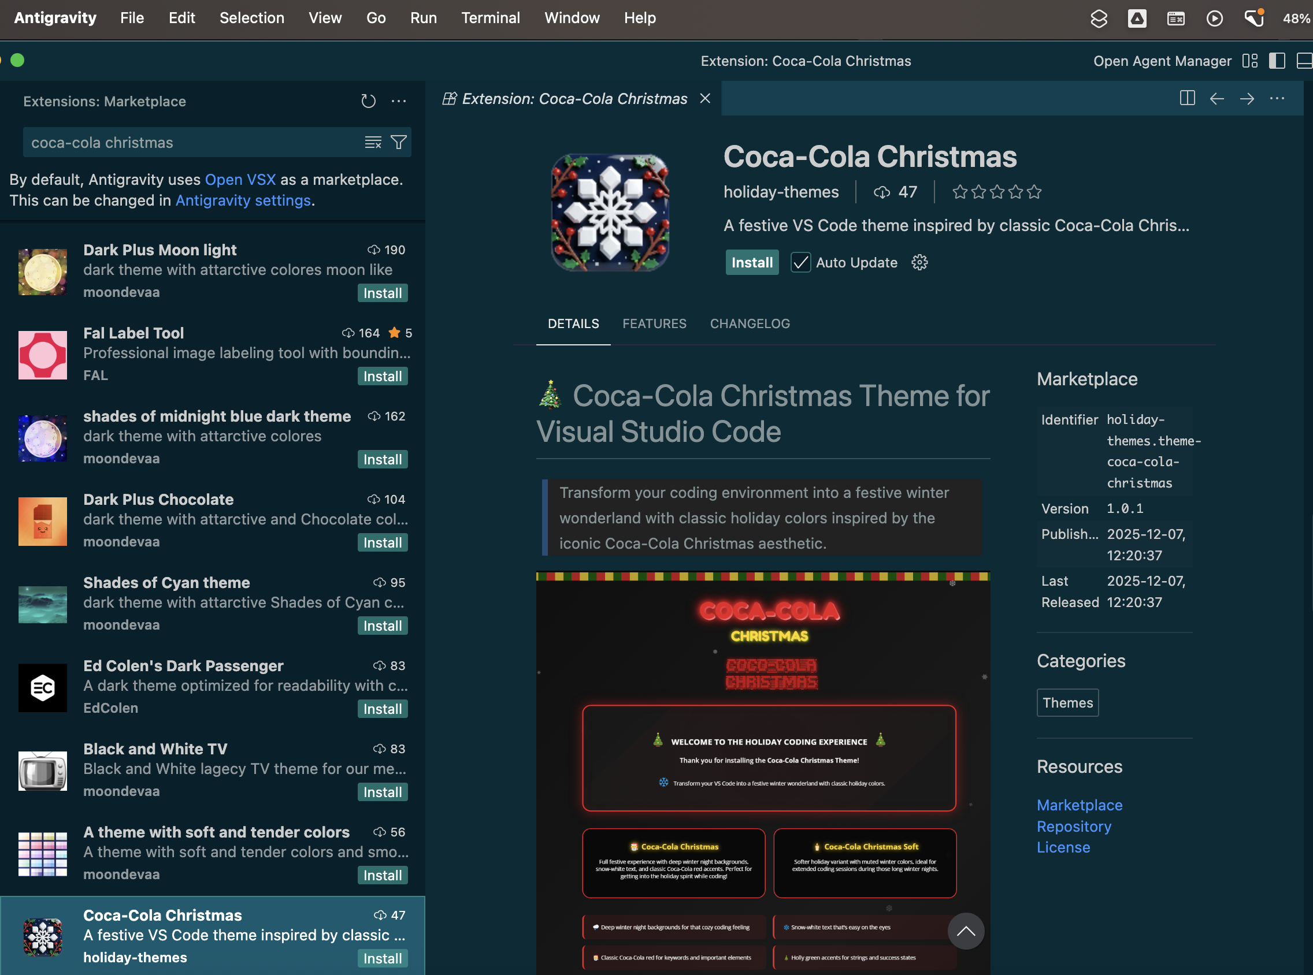Click Black and White TV icon
Image resolution: width=1313 pixels, height=975 pixels.
coord(43,771)
